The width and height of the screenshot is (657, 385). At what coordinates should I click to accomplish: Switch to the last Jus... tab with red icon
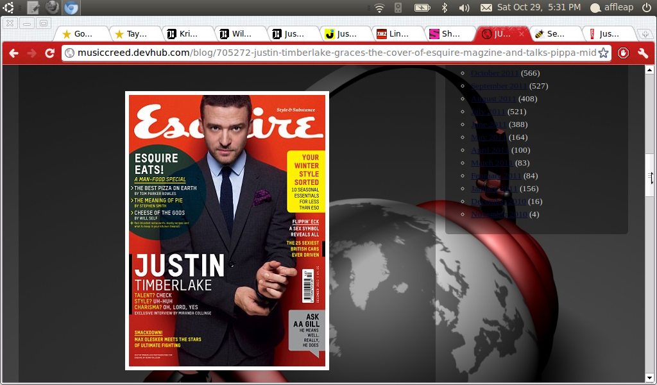tap(608, 34)
